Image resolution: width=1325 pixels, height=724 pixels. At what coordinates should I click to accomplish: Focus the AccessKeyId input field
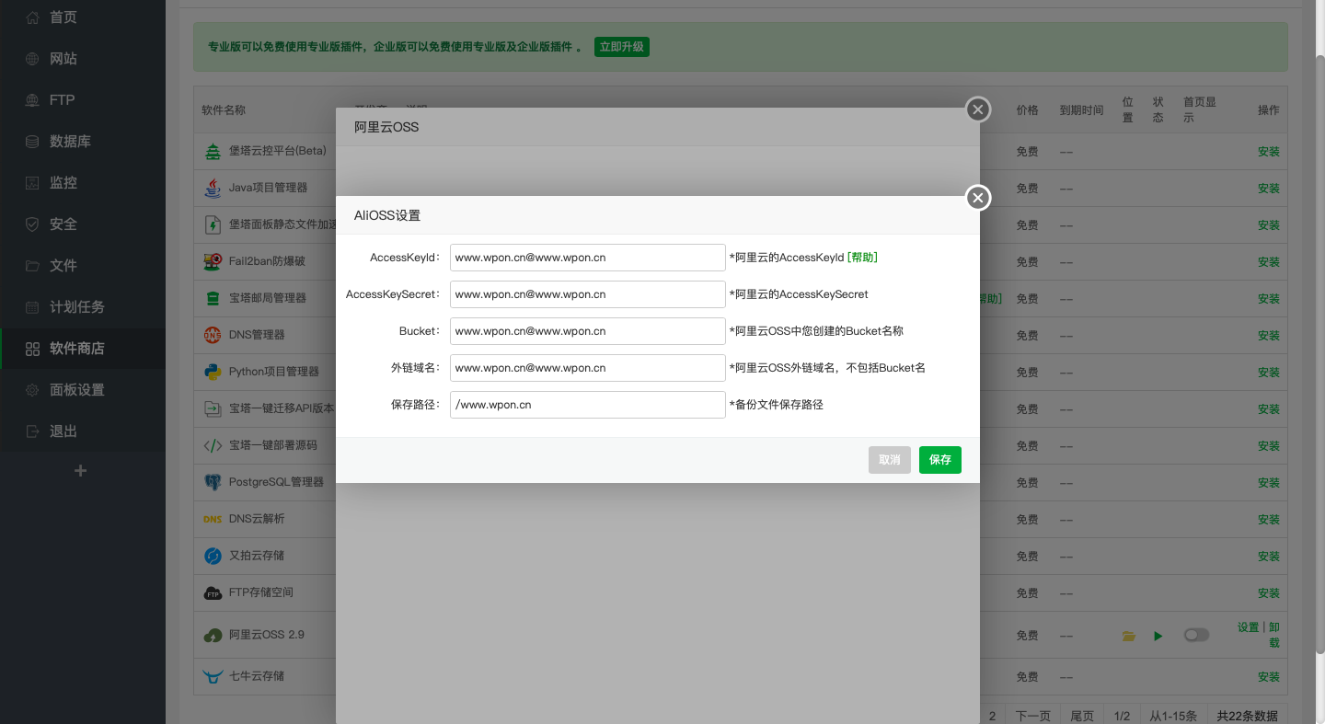[x=588, y=258]
